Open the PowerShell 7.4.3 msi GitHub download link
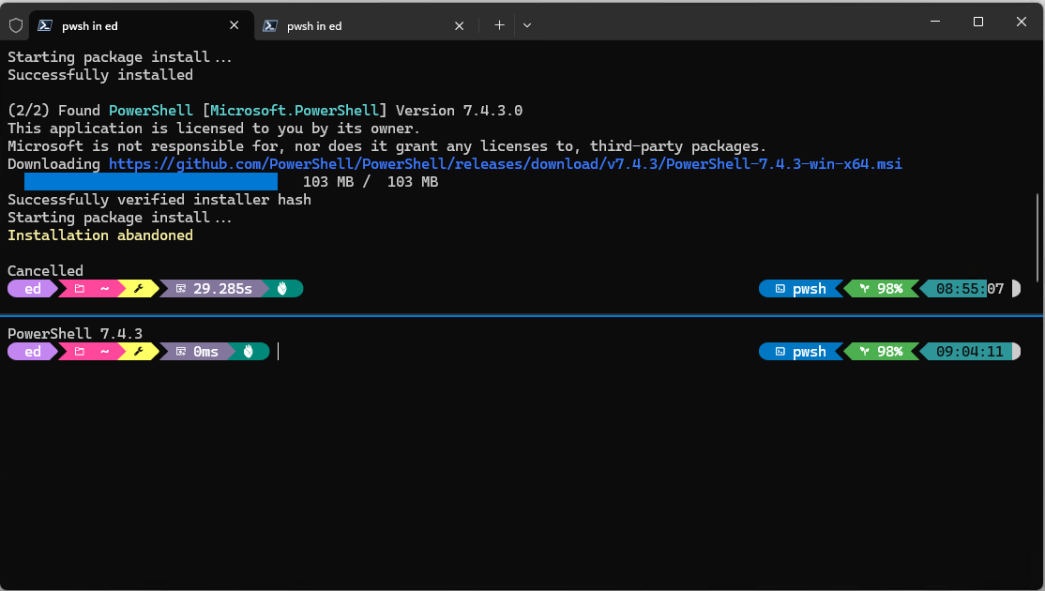This screenshot has height=591, width=1045. coord(506,164)
